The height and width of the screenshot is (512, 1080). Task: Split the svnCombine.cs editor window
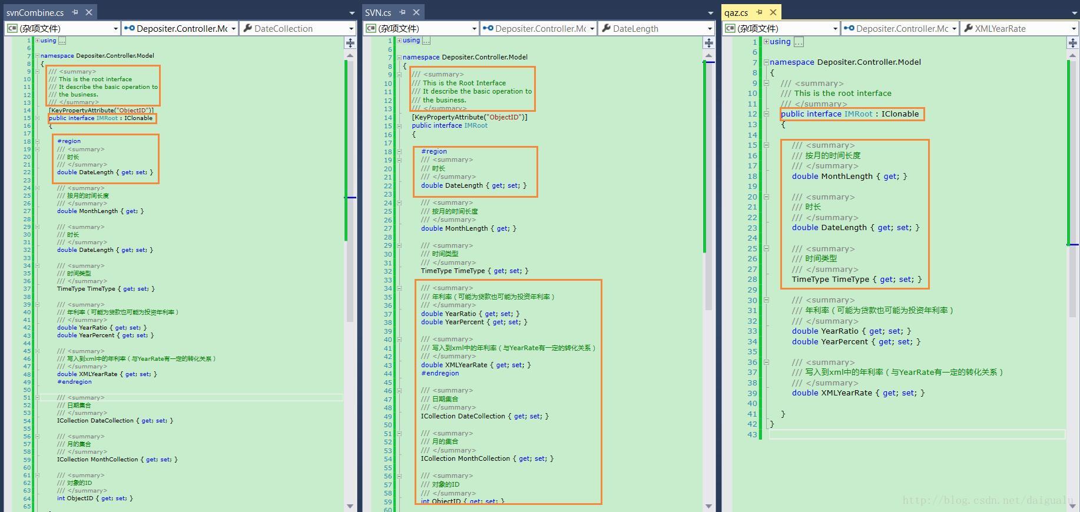point(350,42)
